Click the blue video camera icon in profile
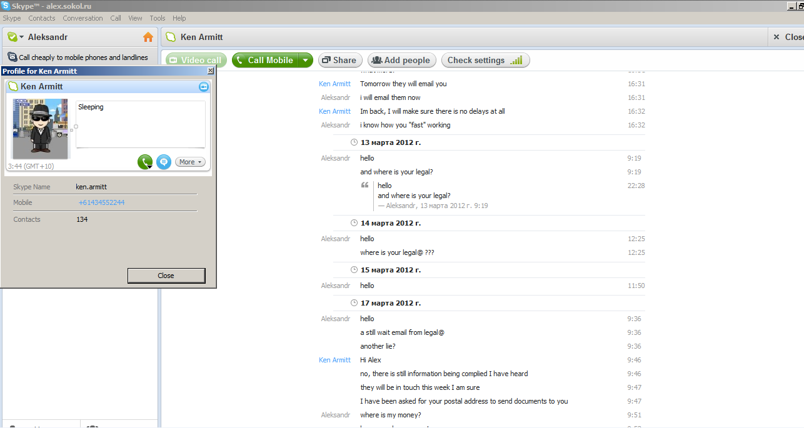 coord(203,86)
